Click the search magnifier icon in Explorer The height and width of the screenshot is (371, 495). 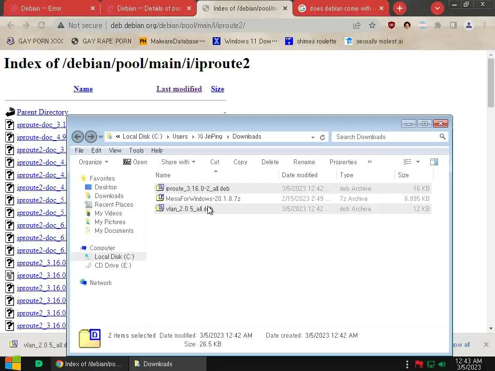click(443, 137)
